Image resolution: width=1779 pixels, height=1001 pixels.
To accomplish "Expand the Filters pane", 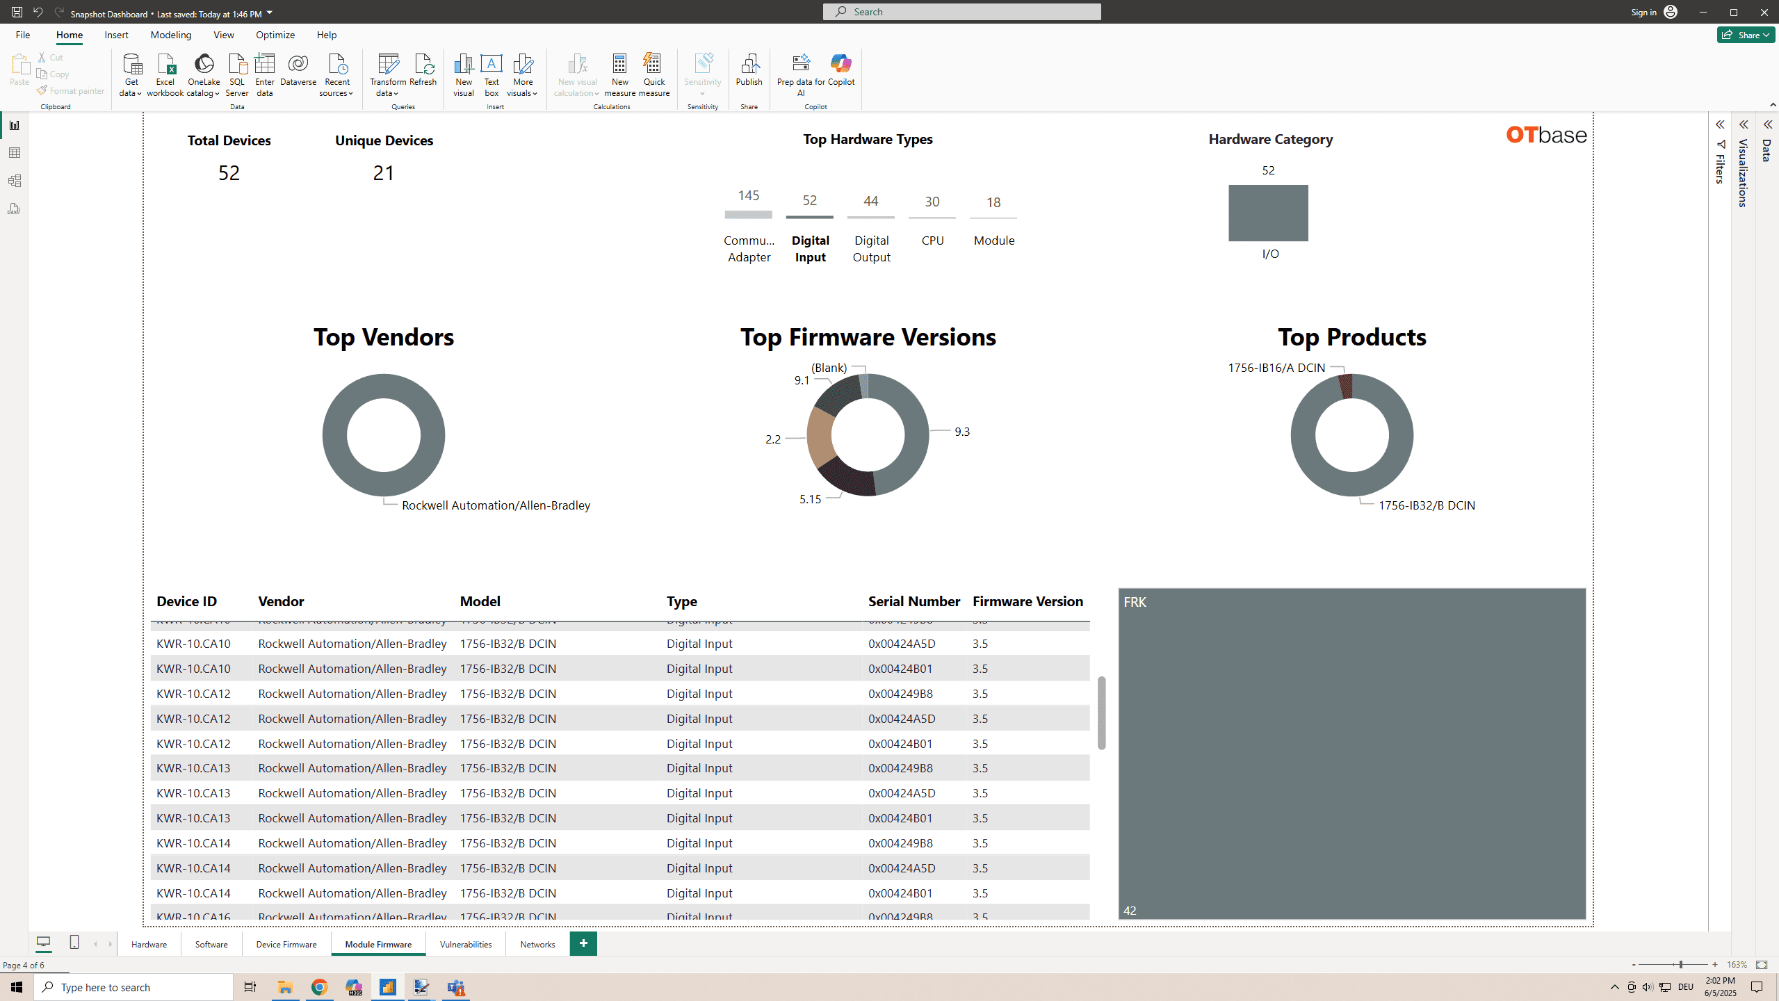I will tap(1720, 124).
